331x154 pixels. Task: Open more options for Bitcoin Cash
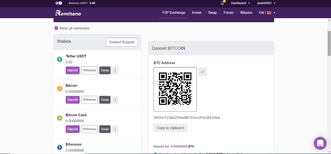pyautogui.click(x=115, y=129)
